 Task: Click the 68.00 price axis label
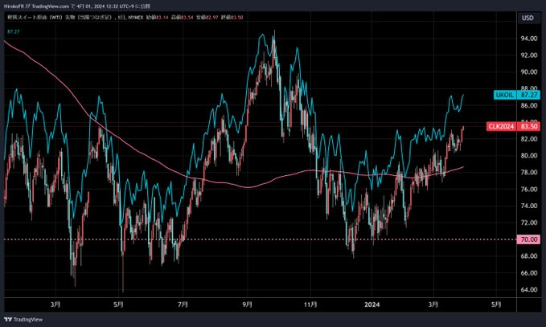(528, 256)
